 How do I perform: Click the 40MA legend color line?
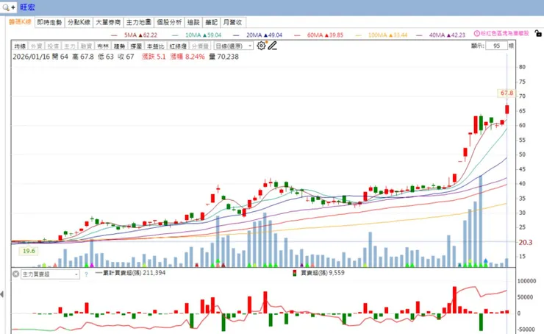click(420, 35)
